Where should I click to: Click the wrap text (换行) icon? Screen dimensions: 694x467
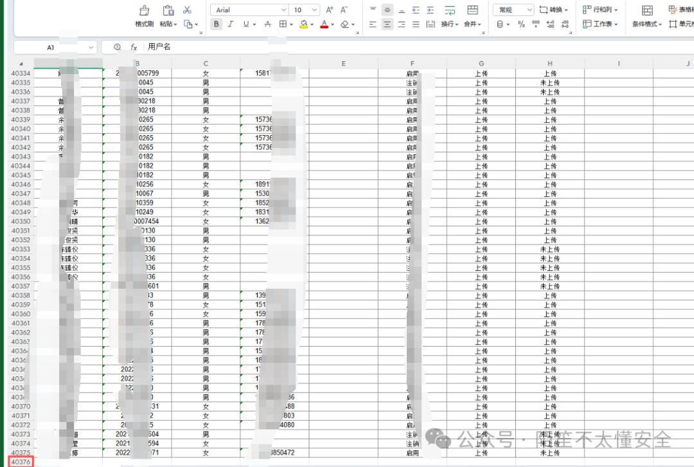(x=450, y=10)
